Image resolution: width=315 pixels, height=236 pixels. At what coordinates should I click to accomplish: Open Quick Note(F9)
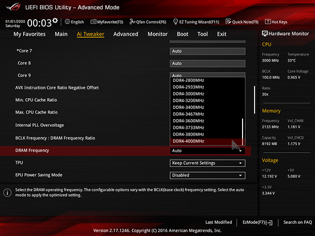point(245,22)
